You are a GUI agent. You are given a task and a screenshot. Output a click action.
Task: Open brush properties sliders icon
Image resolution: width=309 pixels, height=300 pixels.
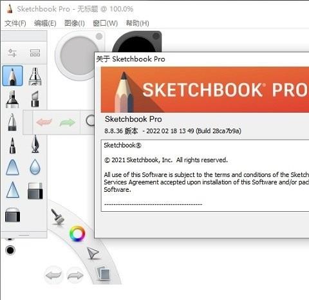[x=12, y=53]
